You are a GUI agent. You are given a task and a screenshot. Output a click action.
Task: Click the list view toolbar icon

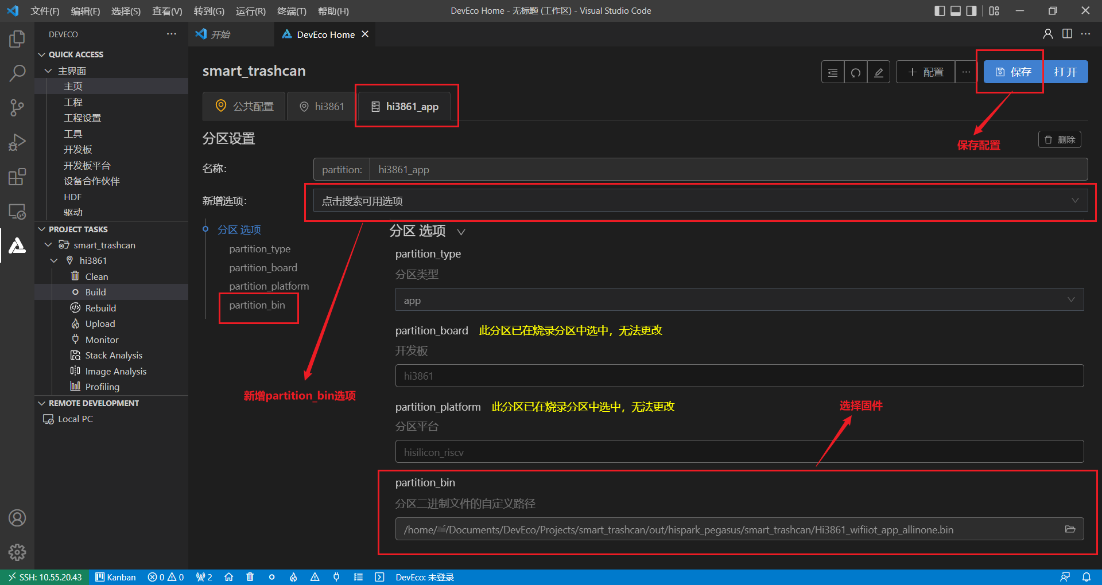(833, 72)
